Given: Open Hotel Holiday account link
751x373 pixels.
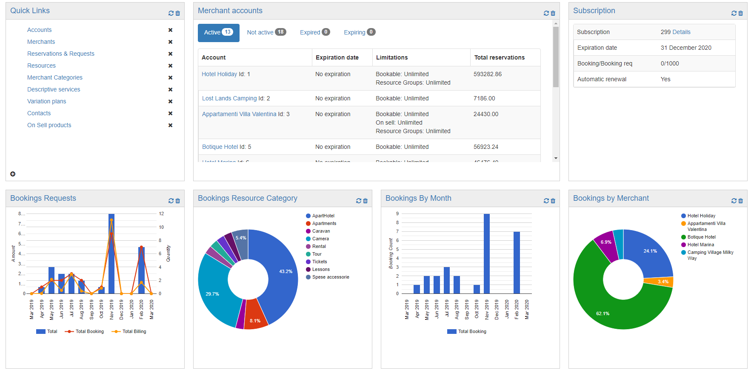Looking at the screenshot, I should pos(219,74).
